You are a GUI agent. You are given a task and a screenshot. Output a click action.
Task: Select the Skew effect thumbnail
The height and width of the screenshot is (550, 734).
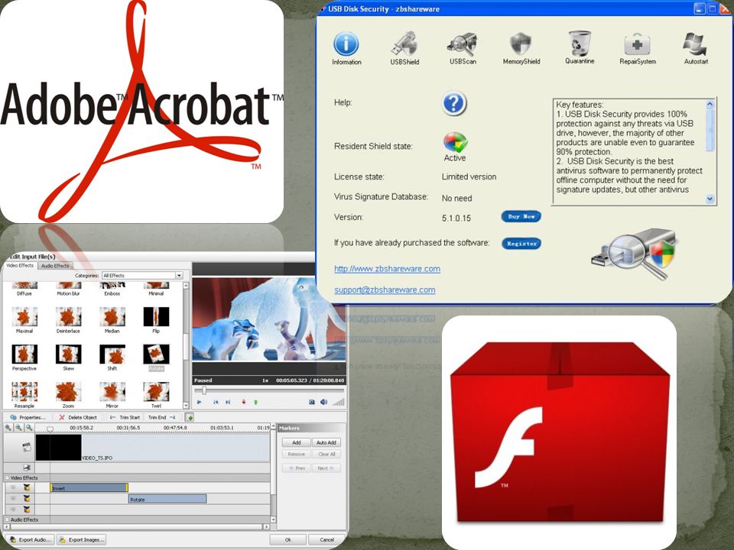68,354
